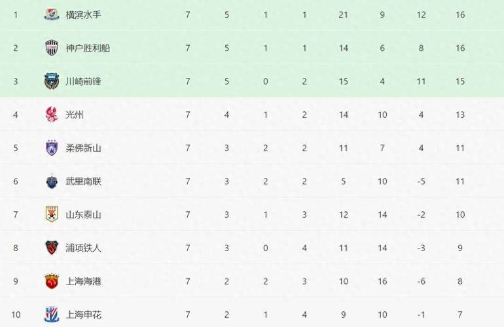The height and width of the screenshot is (327, 504).
Task: Select the purple 柔佛新山 crest
Action: click(x=52, y=148)
